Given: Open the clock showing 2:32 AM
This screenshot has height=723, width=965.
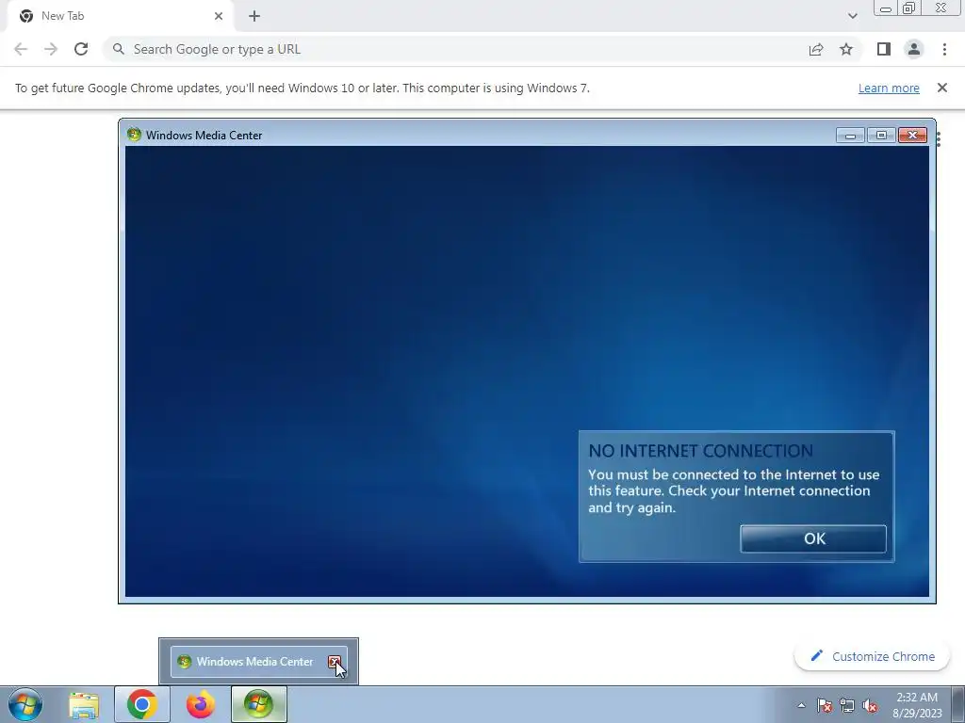Looking at the screenshot, I should [917, 705].
